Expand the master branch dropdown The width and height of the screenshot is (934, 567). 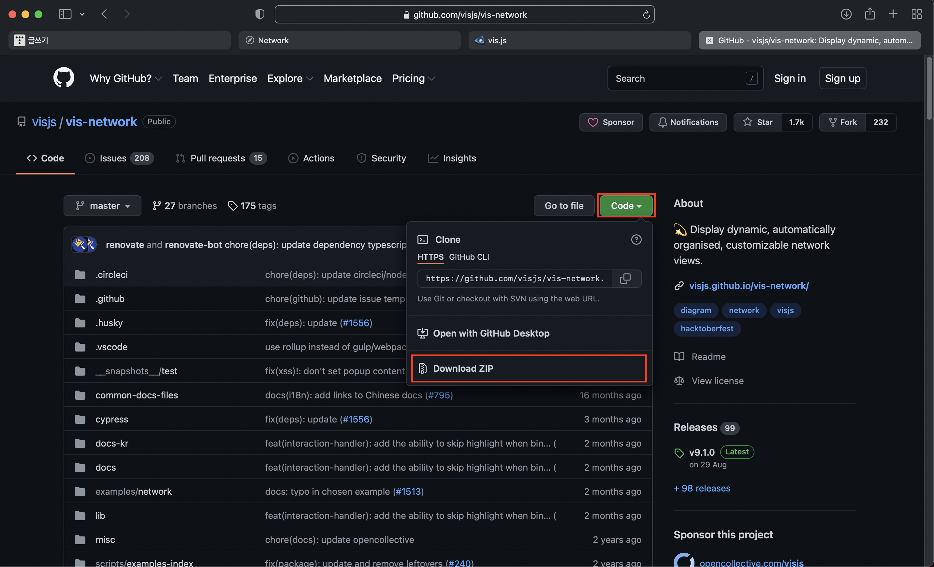[102, 205]
